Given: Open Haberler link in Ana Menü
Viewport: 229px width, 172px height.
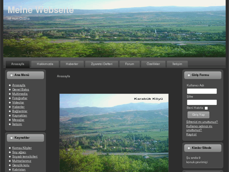Looking at the screenshot, I should (x=18, y=107).
